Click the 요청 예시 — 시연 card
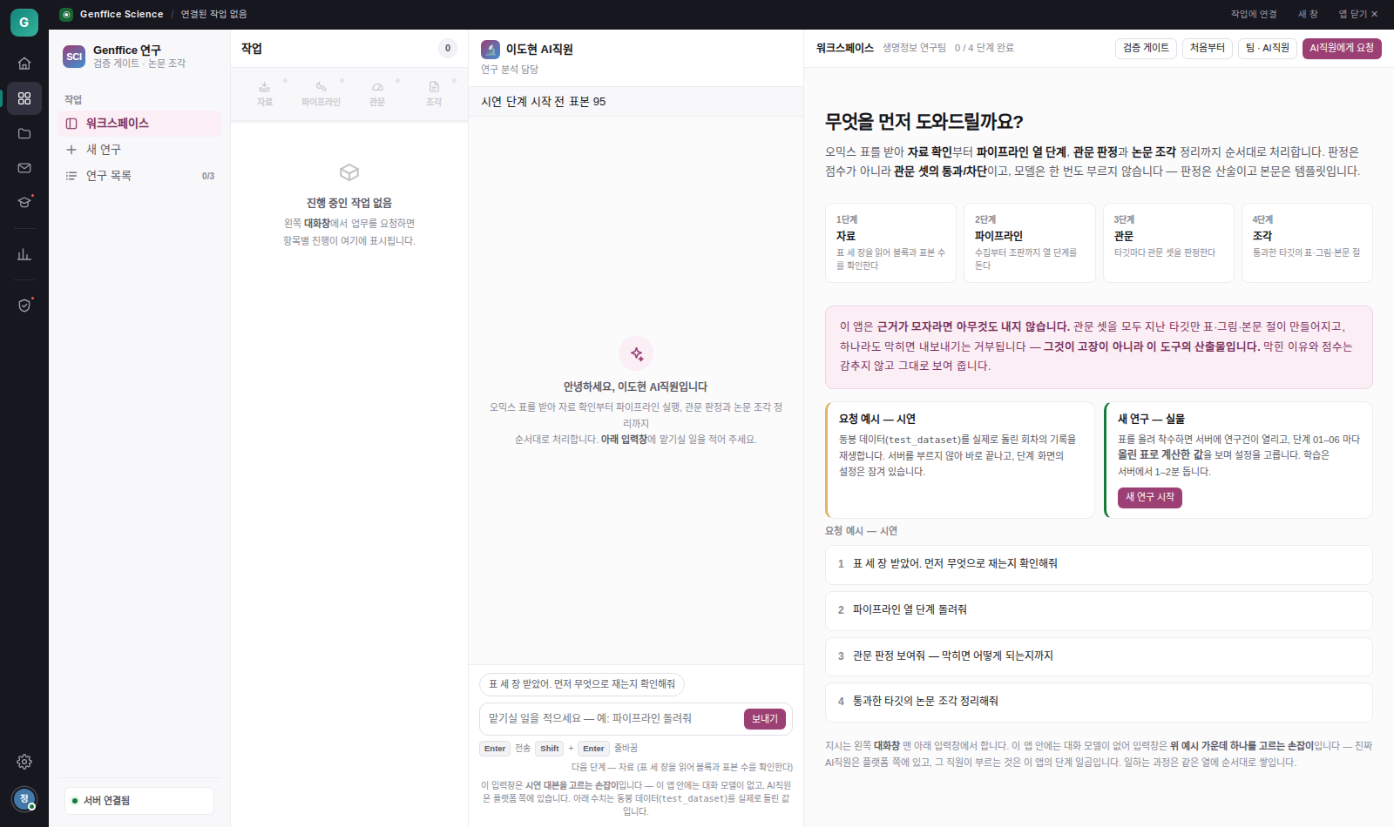The height and width of the screenshot is (827, 1394). 959,460
